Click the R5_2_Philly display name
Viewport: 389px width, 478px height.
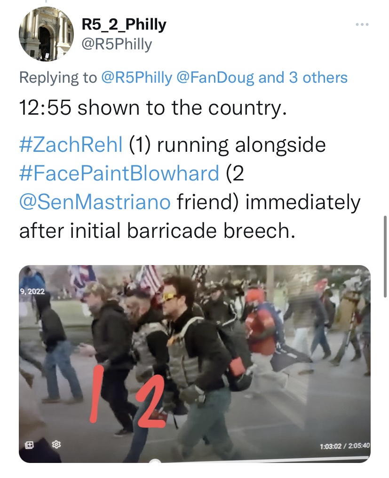pyautogui.click(x=124, y=24)
